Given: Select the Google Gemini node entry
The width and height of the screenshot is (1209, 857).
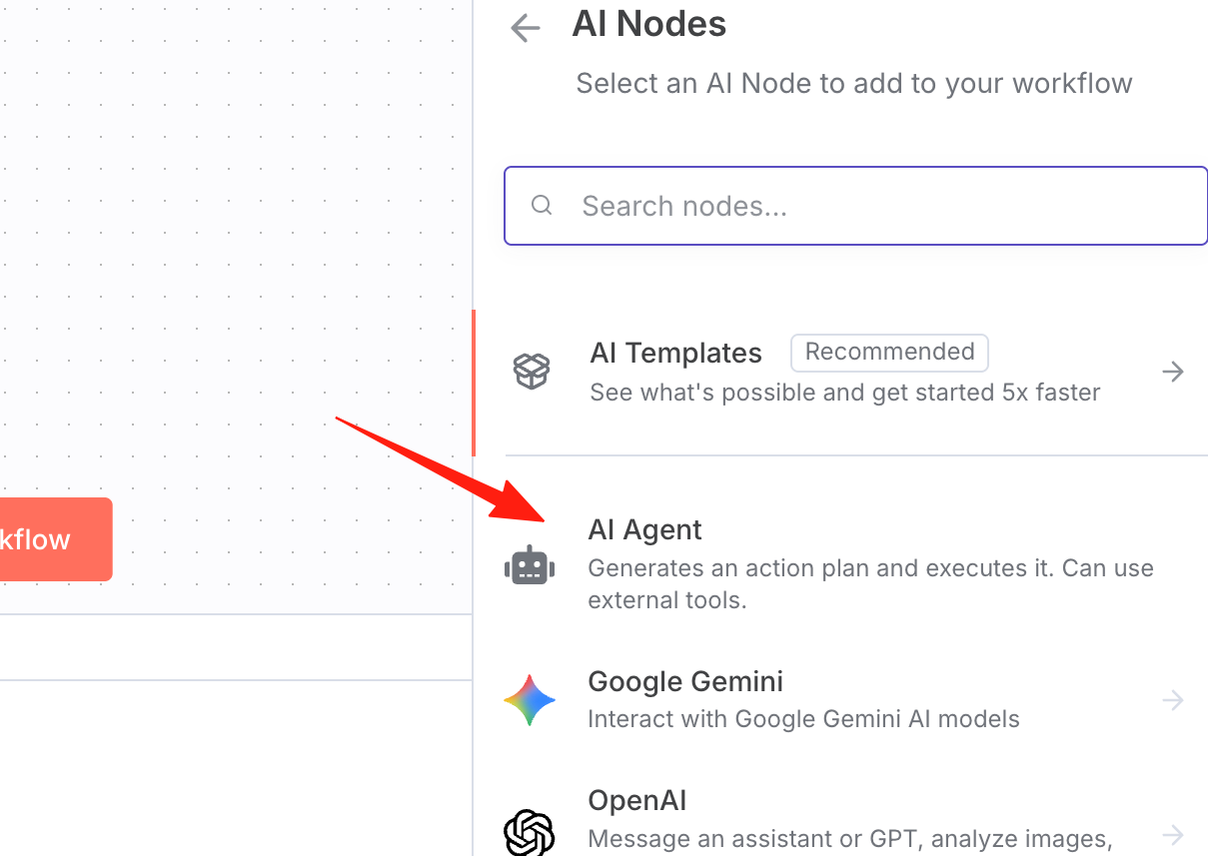Looking at the screenshot, I should pyautogui.click(x=856, y=700).
